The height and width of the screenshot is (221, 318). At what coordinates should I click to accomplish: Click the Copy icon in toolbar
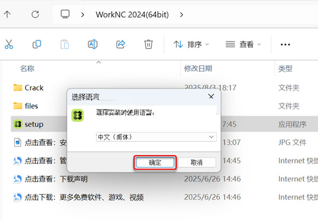(37, 44)
